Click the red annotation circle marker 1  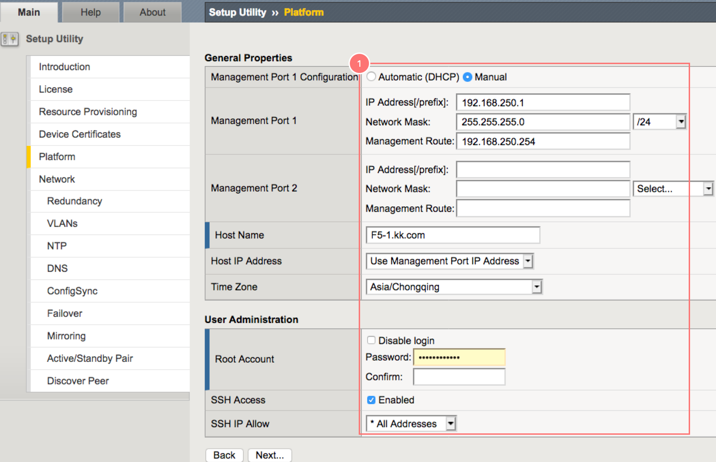(x=359, y=63)
